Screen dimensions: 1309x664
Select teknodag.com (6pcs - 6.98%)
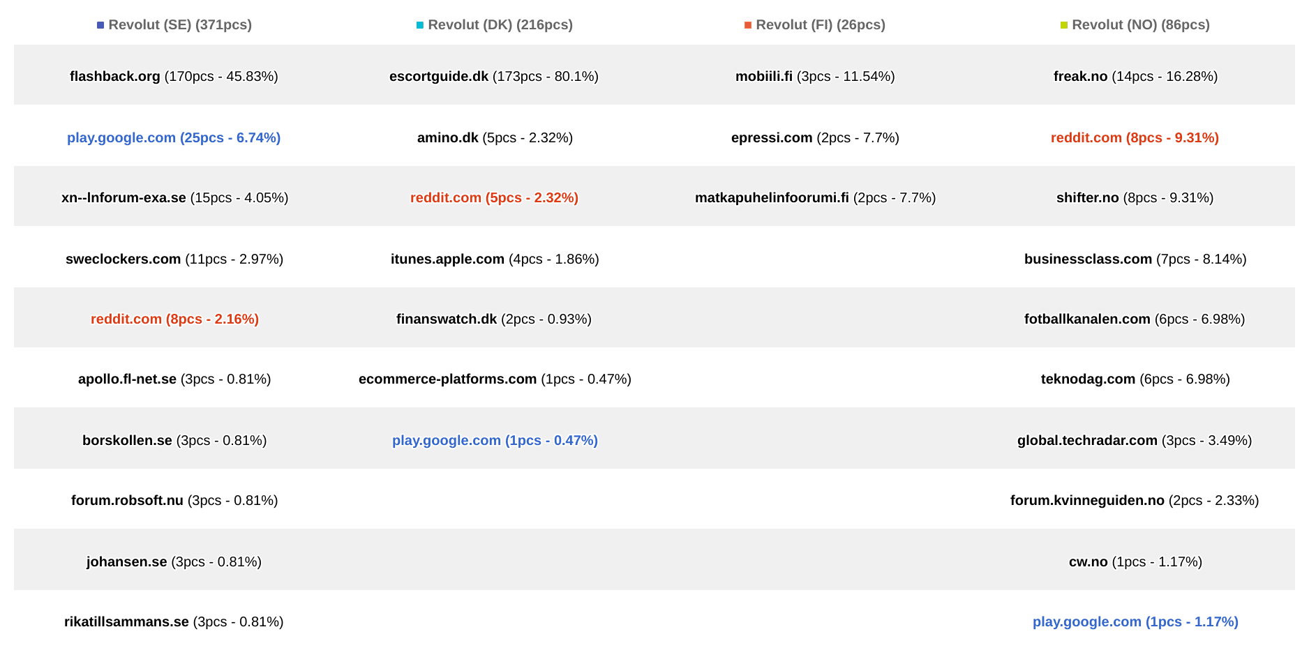point(1135,379)
